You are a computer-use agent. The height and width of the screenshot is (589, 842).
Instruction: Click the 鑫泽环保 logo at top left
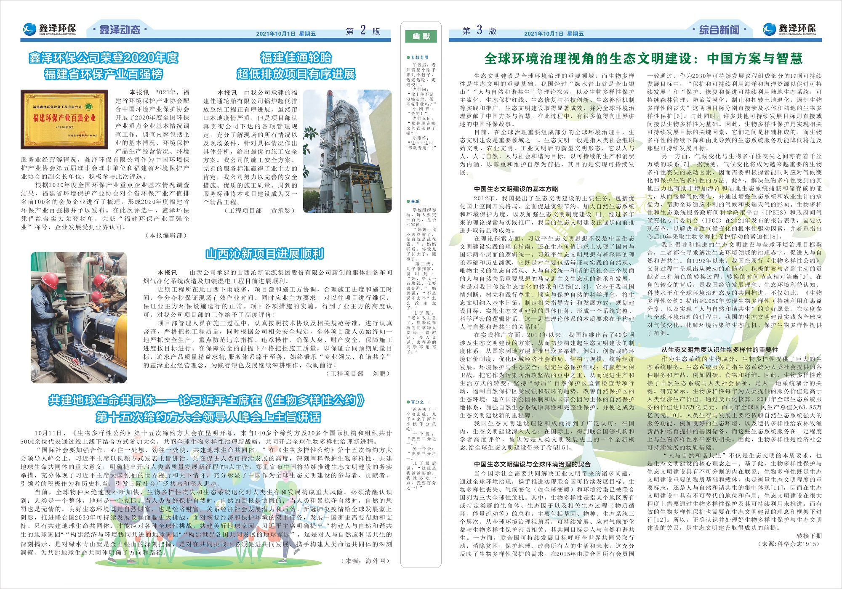(50, 29)
